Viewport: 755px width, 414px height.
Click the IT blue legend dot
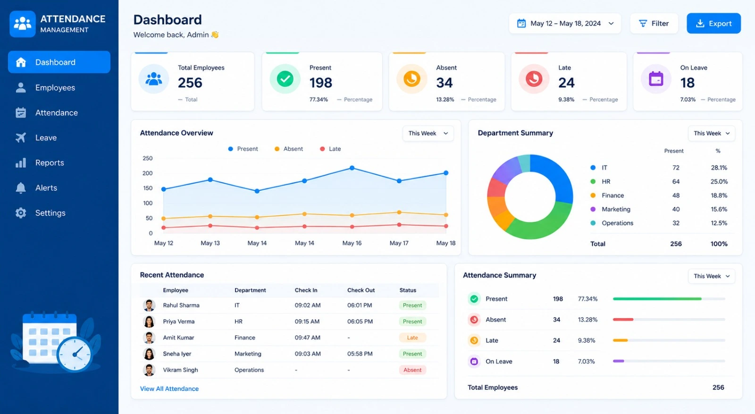(x=593, y=168)
